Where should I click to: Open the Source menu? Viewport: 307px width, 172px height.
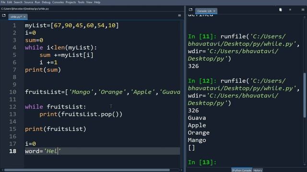click(29, 2)
